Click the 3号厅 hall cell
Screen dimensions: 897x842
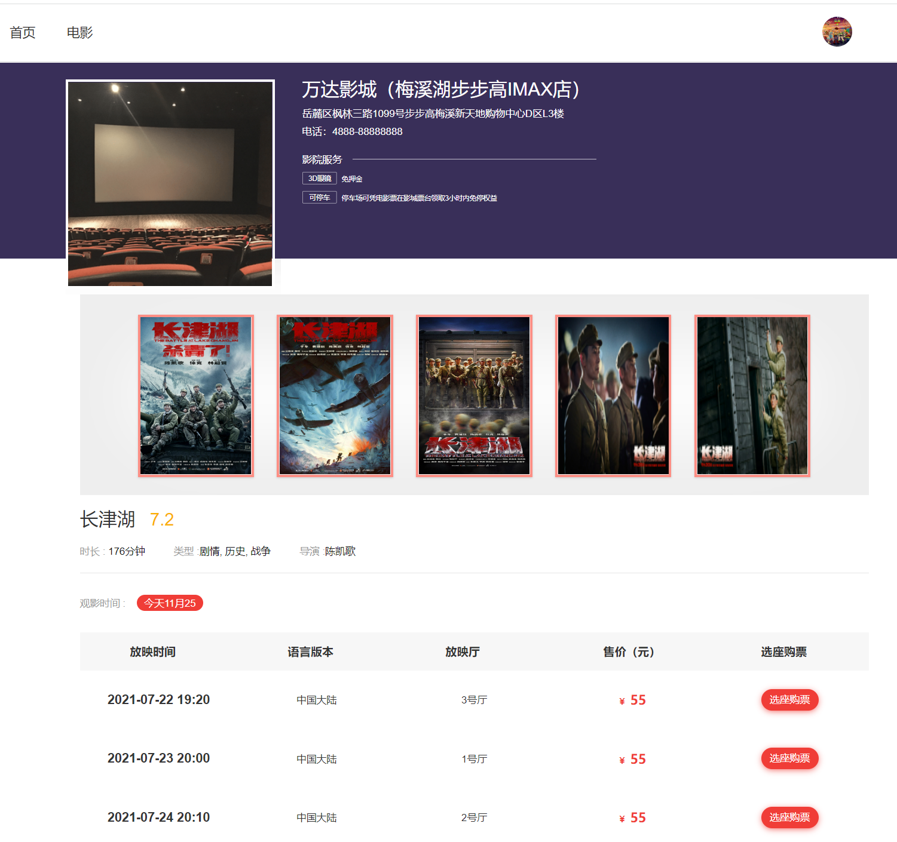click(x=474, y=700)
